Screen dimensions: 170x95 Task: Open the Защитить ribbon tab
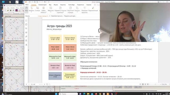pyautogui.click(x=63, y=5)
